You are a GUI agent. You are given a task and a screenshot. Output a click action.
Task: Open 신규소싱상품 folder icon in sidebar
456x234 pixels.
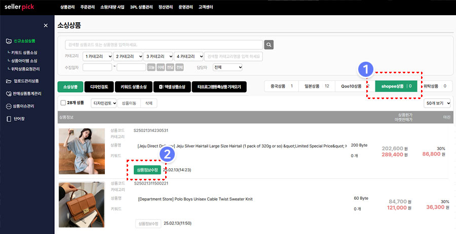pyautogui.click(x=8, y=41)
